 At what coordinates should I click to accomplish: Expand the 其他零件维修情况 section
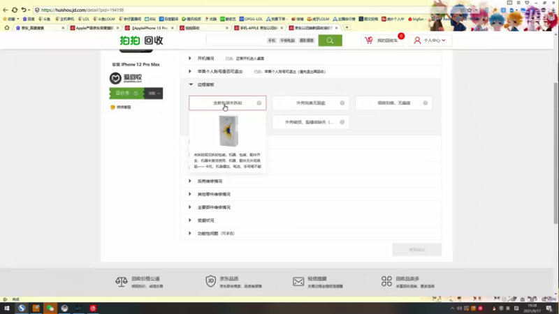click(189, 195)
